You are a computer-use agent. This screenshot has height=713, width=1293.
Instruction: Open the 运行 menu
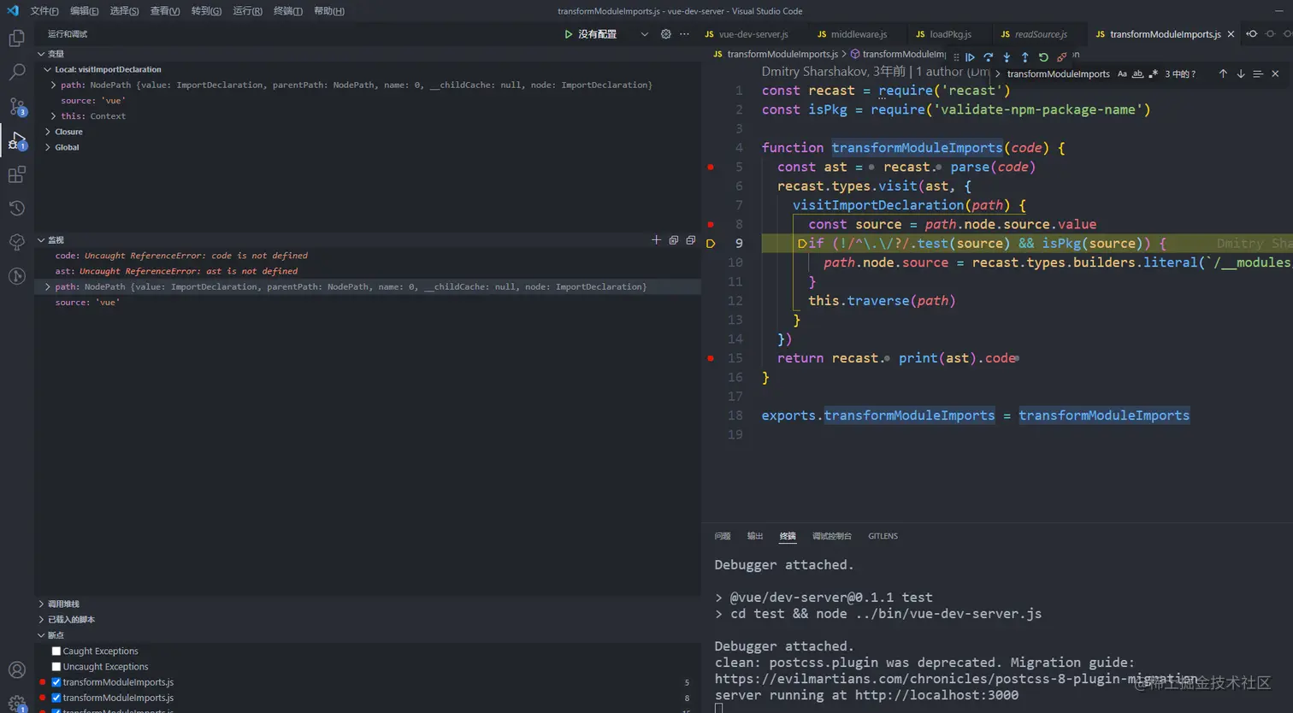248,10
